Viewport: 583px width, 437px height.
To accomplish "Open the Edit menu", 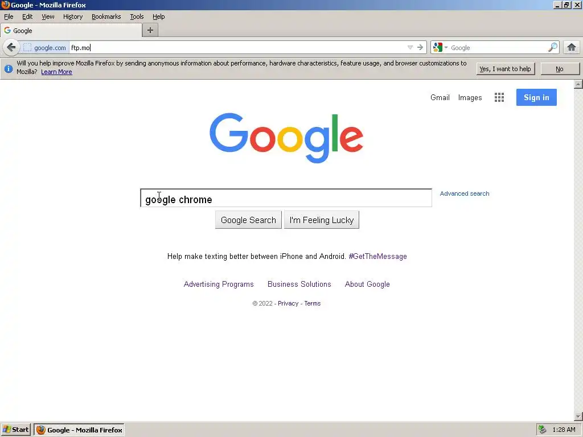I will [x=27, y=17].
